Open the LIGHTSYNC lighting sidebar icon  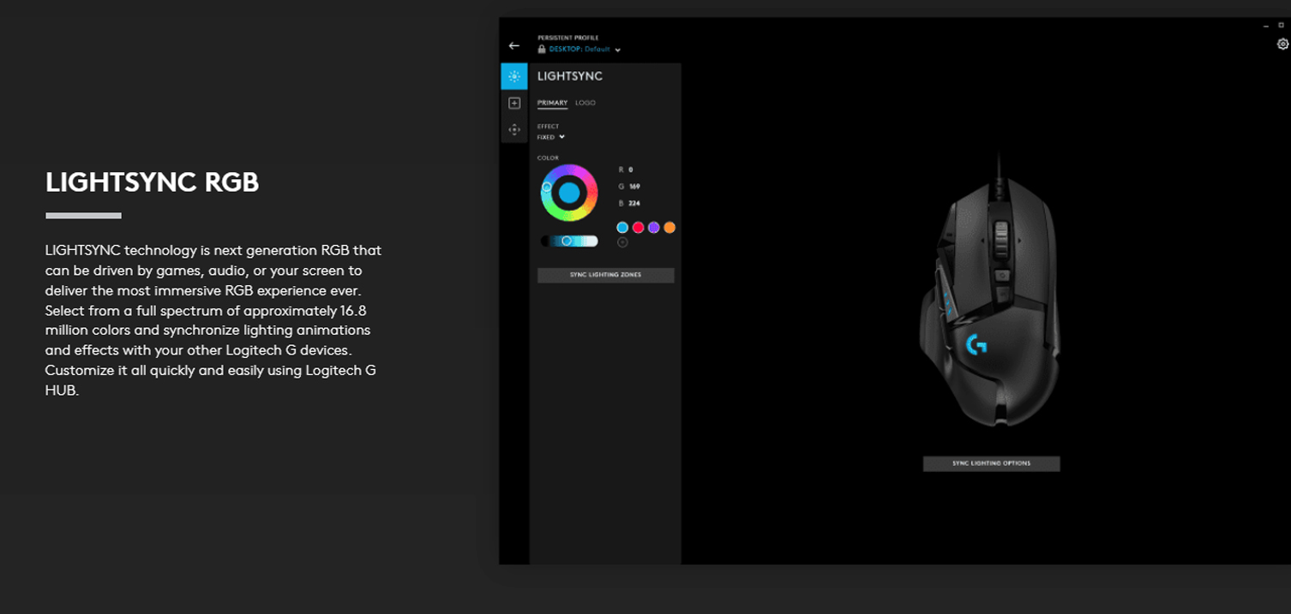pos(514,76)
